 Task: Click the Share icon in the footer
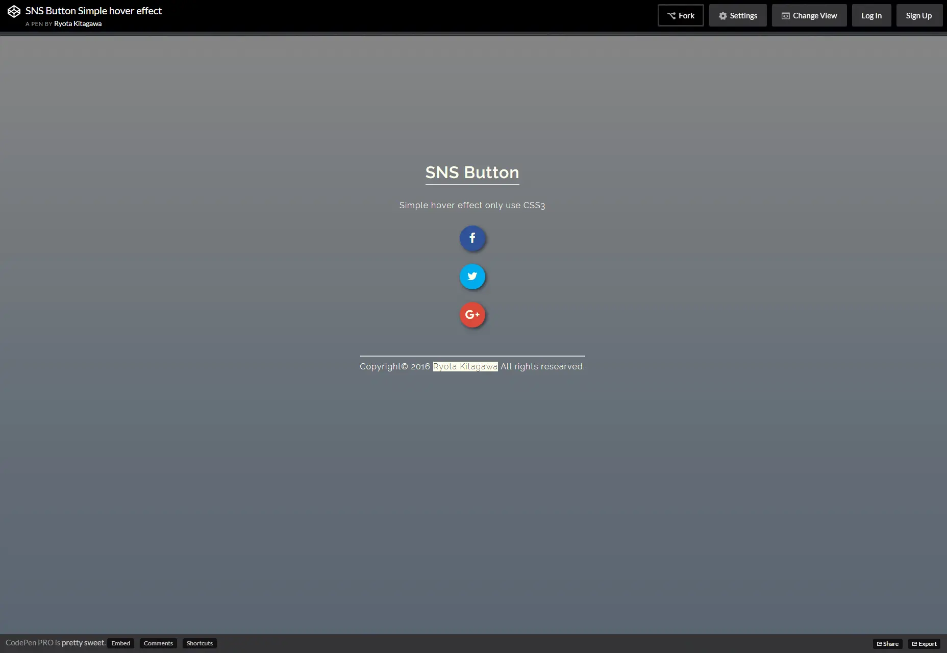pyautogui.click(x=880, y=643)
